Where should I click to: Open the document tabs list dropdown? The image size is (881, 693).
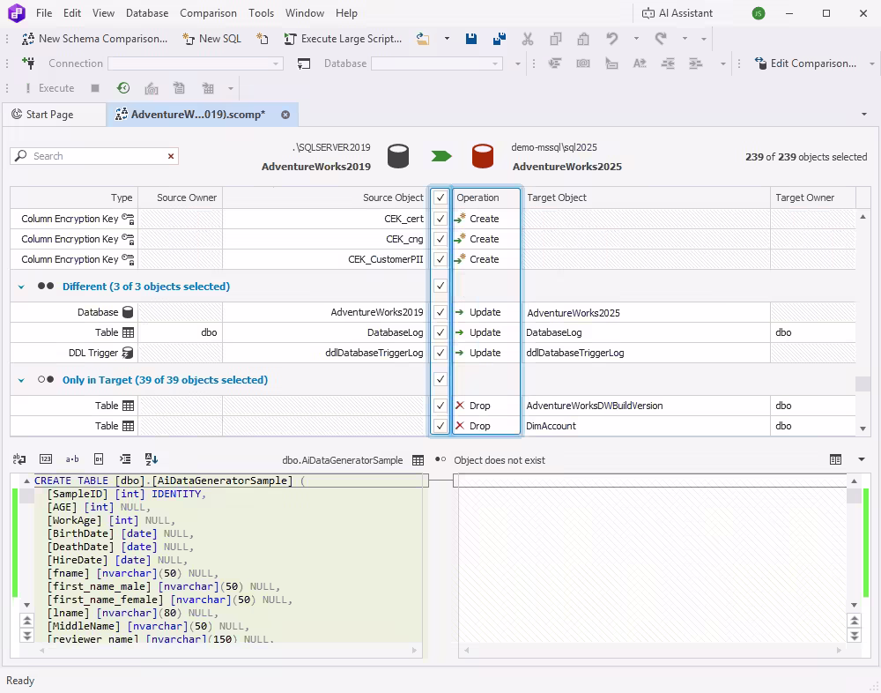[x=864, y=115]
